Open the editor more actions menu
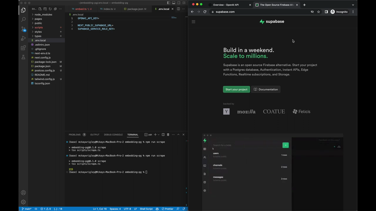This screenshot has height=211, width=376. [183, 9]
